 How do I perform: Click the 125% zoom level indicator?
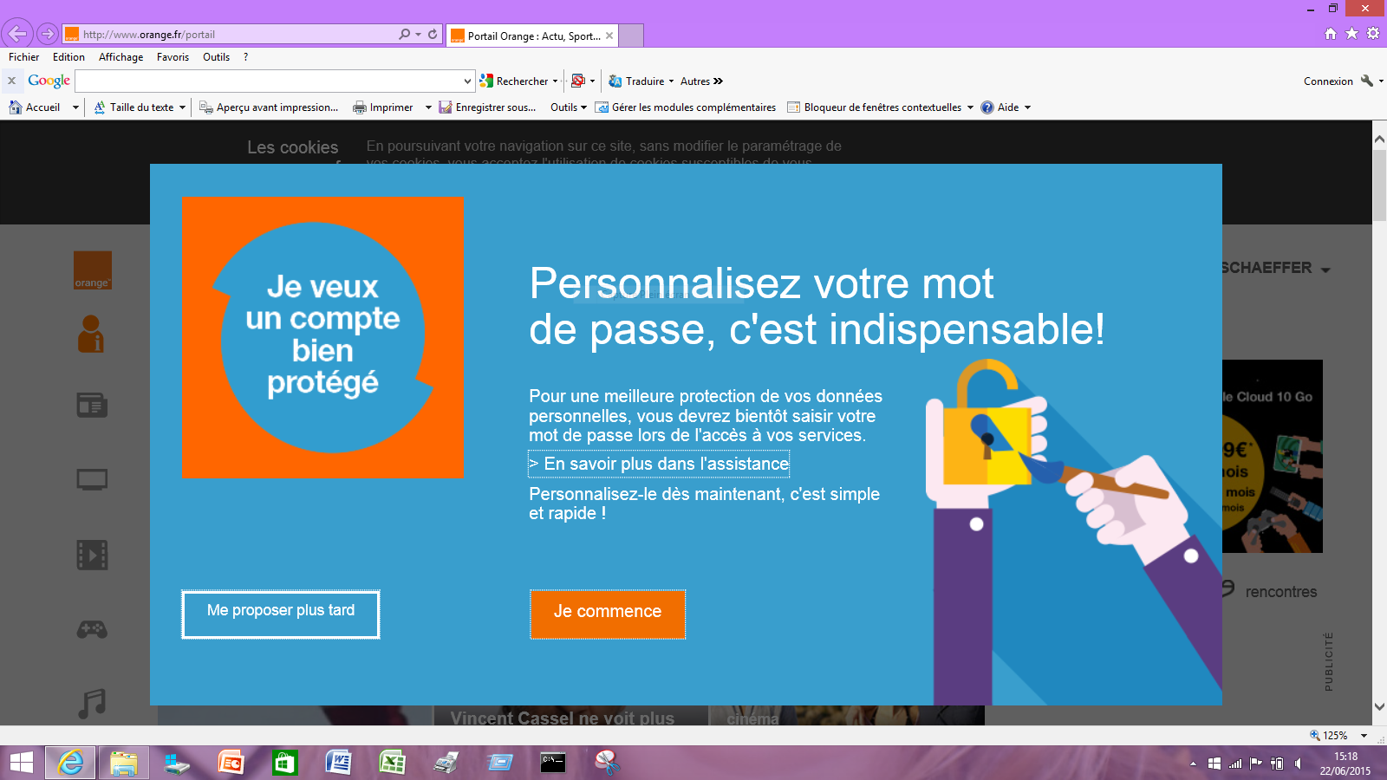tap(1330, 736)
